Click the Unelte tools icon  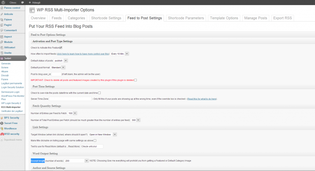2,53
